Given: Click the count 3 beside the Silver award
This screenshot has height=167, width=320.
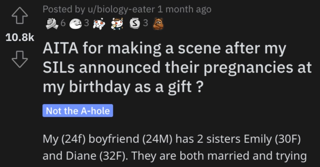Looking at the screenshot, I should click(x=145, y=23).
